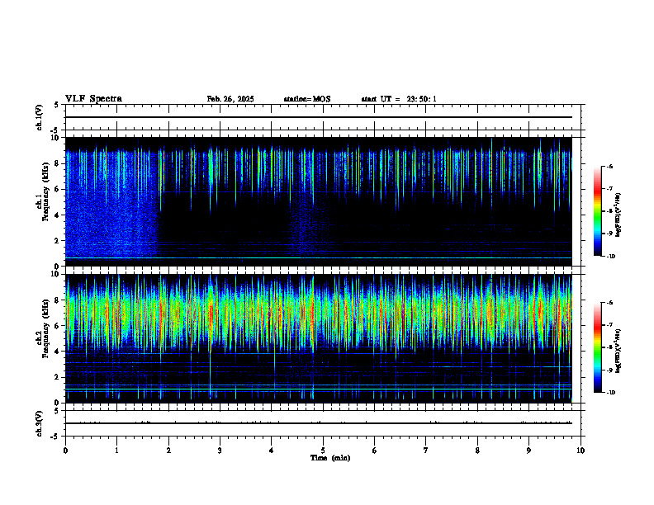Click the "-10" label on ch.1 colorbar
Screen dimensions: 654x505
[610, 257]
